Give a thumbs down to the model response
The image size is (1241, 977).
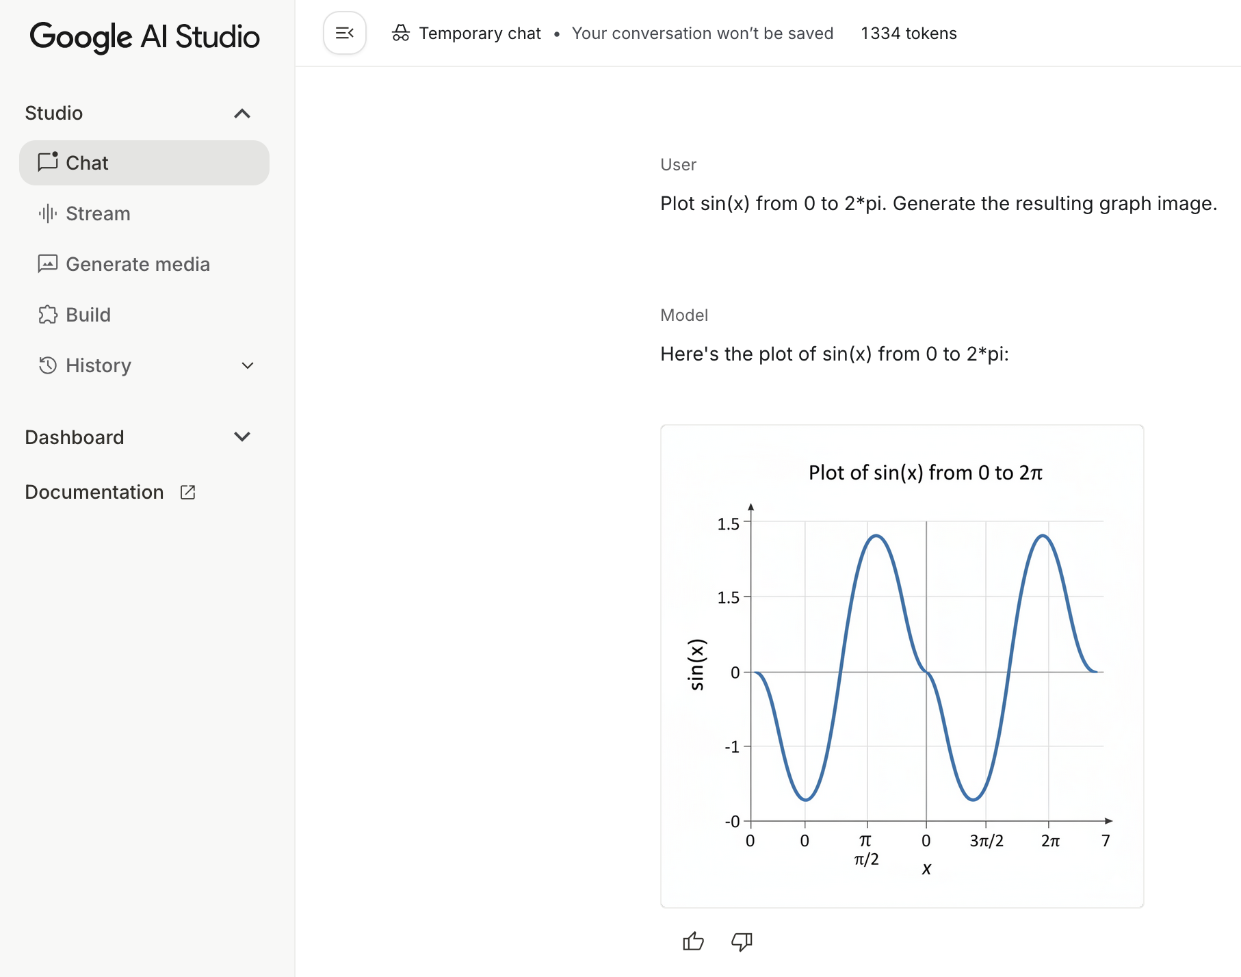(x=741, y=941)
